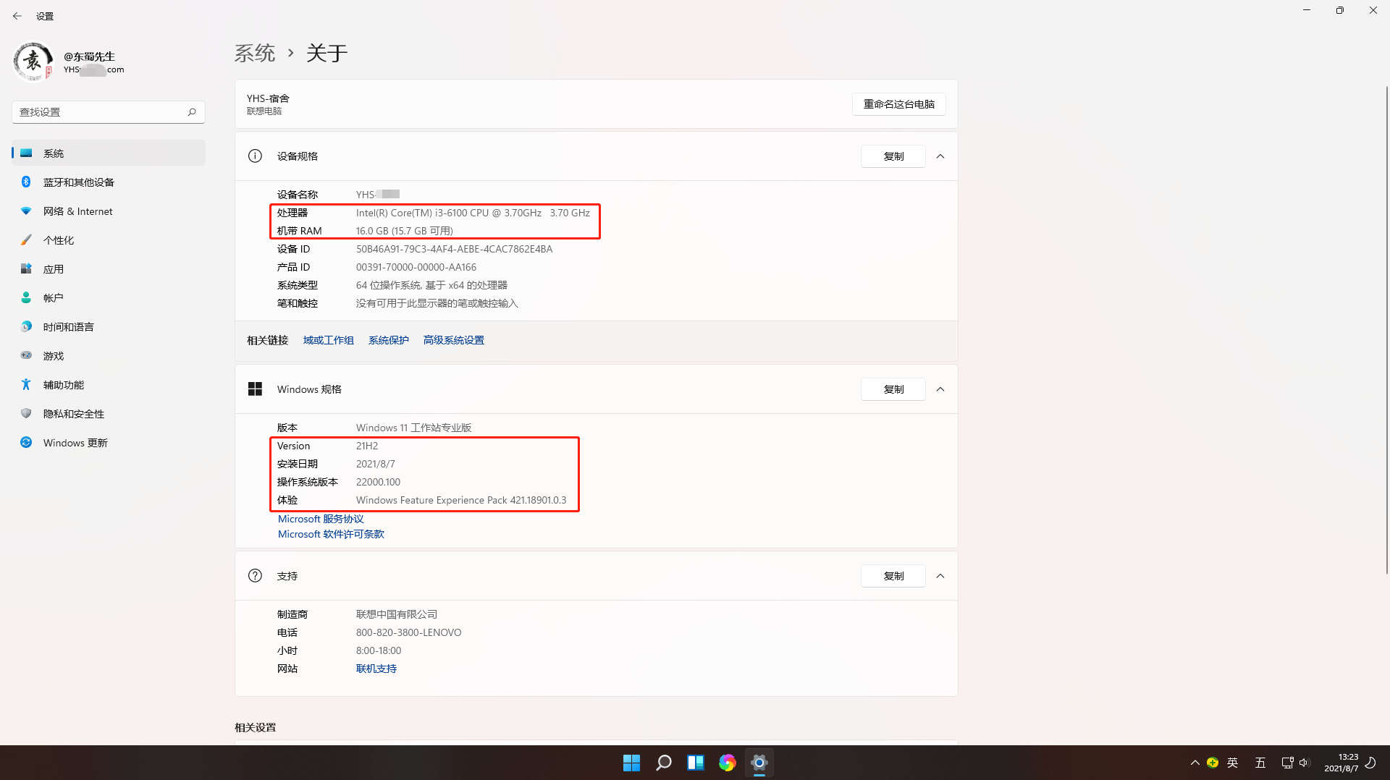This screenshot has height=780, width=1390.
Task: Open the Start menu
Action: point(631,762)
